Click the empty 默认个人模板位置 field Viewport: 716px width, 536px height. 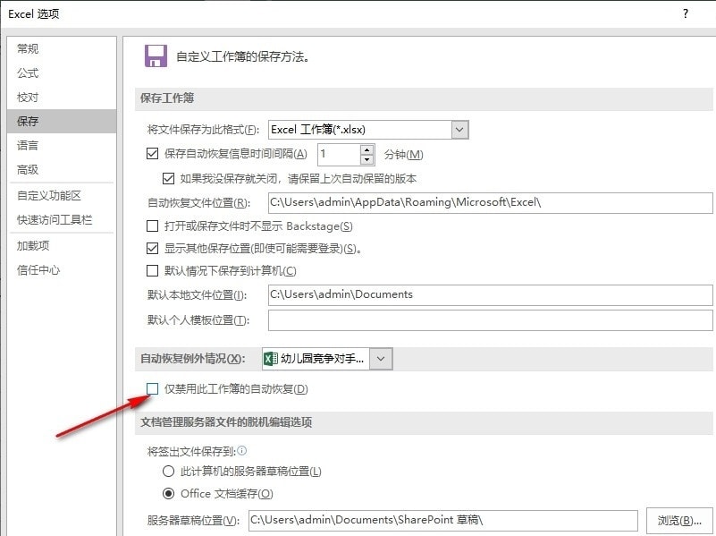coord(491,319)
